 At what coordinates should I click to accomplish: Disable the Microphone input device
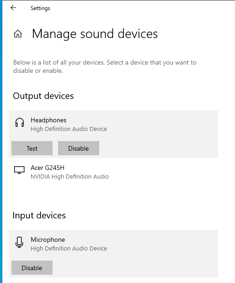coord(32,267)
